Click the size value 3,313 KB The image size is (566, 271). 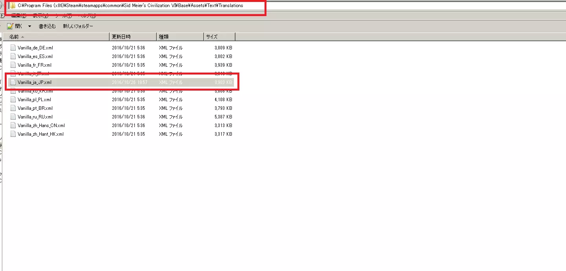click(223, 125)
